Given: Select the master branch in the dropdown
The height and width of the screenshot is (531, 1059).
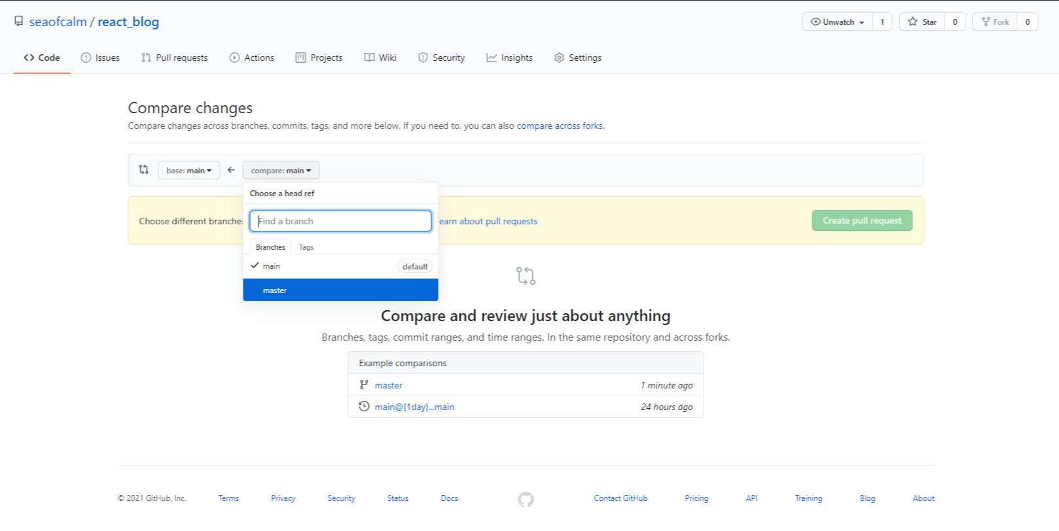Looking at the screenshot, I should point(340,290).
